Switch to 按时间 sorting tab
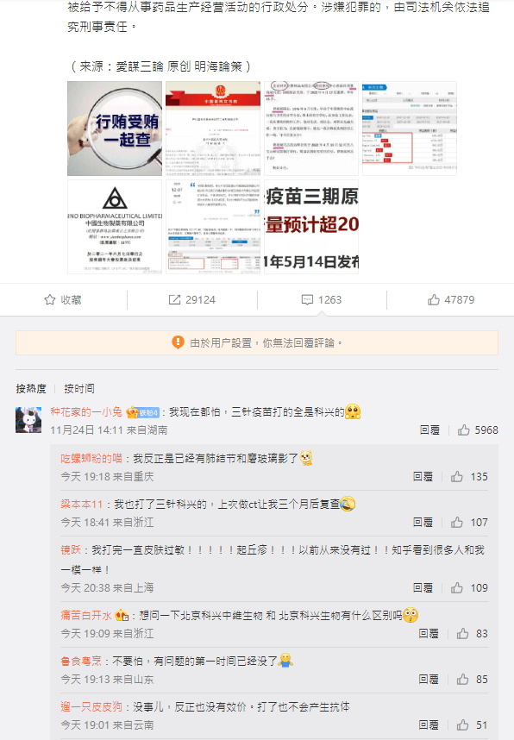 79,388
